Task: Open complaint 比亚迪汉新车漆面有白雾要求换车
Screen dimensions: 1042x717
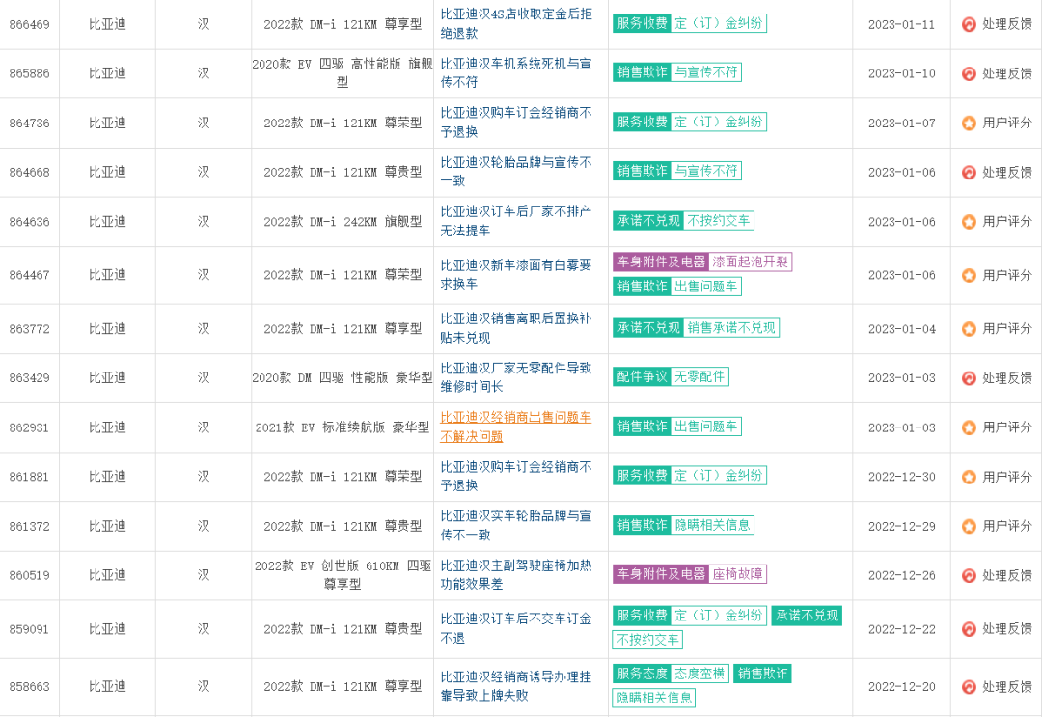Action: pyautogui.click(x=516, y=275)
